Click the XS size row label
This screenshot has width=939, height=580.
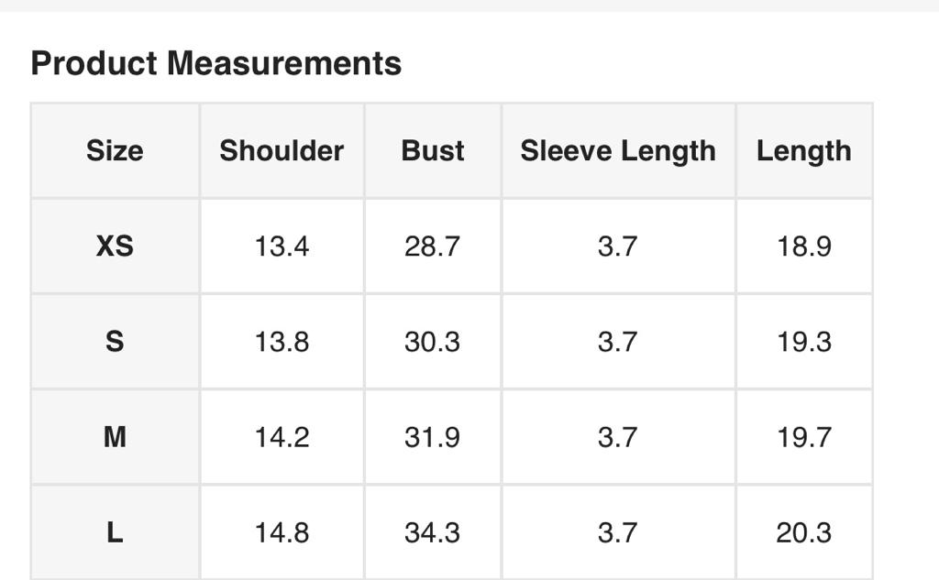115,246
